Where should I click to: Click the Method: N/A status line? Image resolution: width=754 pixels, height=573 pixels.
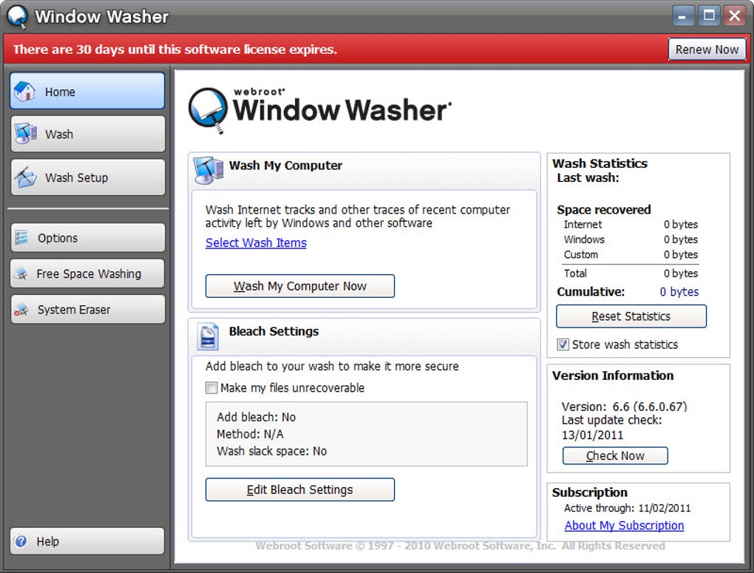coord(250,434)
